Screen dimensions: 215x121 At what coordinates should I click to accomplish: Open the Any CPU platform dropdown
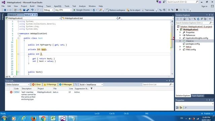click(x=63, y=10)
